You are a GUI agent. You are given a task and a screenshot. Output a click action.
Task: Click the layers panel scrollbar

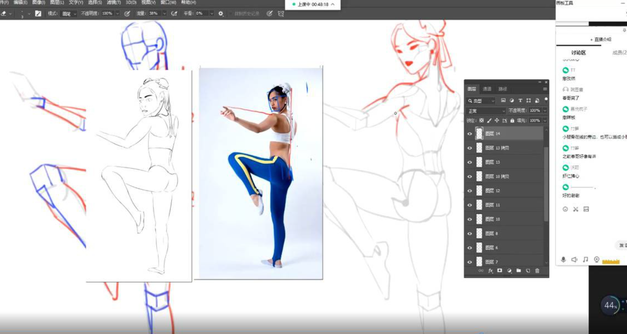pos(546,184)
